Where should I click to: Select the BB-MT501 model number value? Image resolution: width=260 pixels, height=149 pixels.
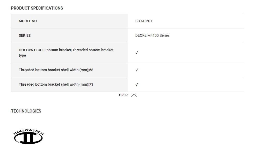click(x=144, y=21)
